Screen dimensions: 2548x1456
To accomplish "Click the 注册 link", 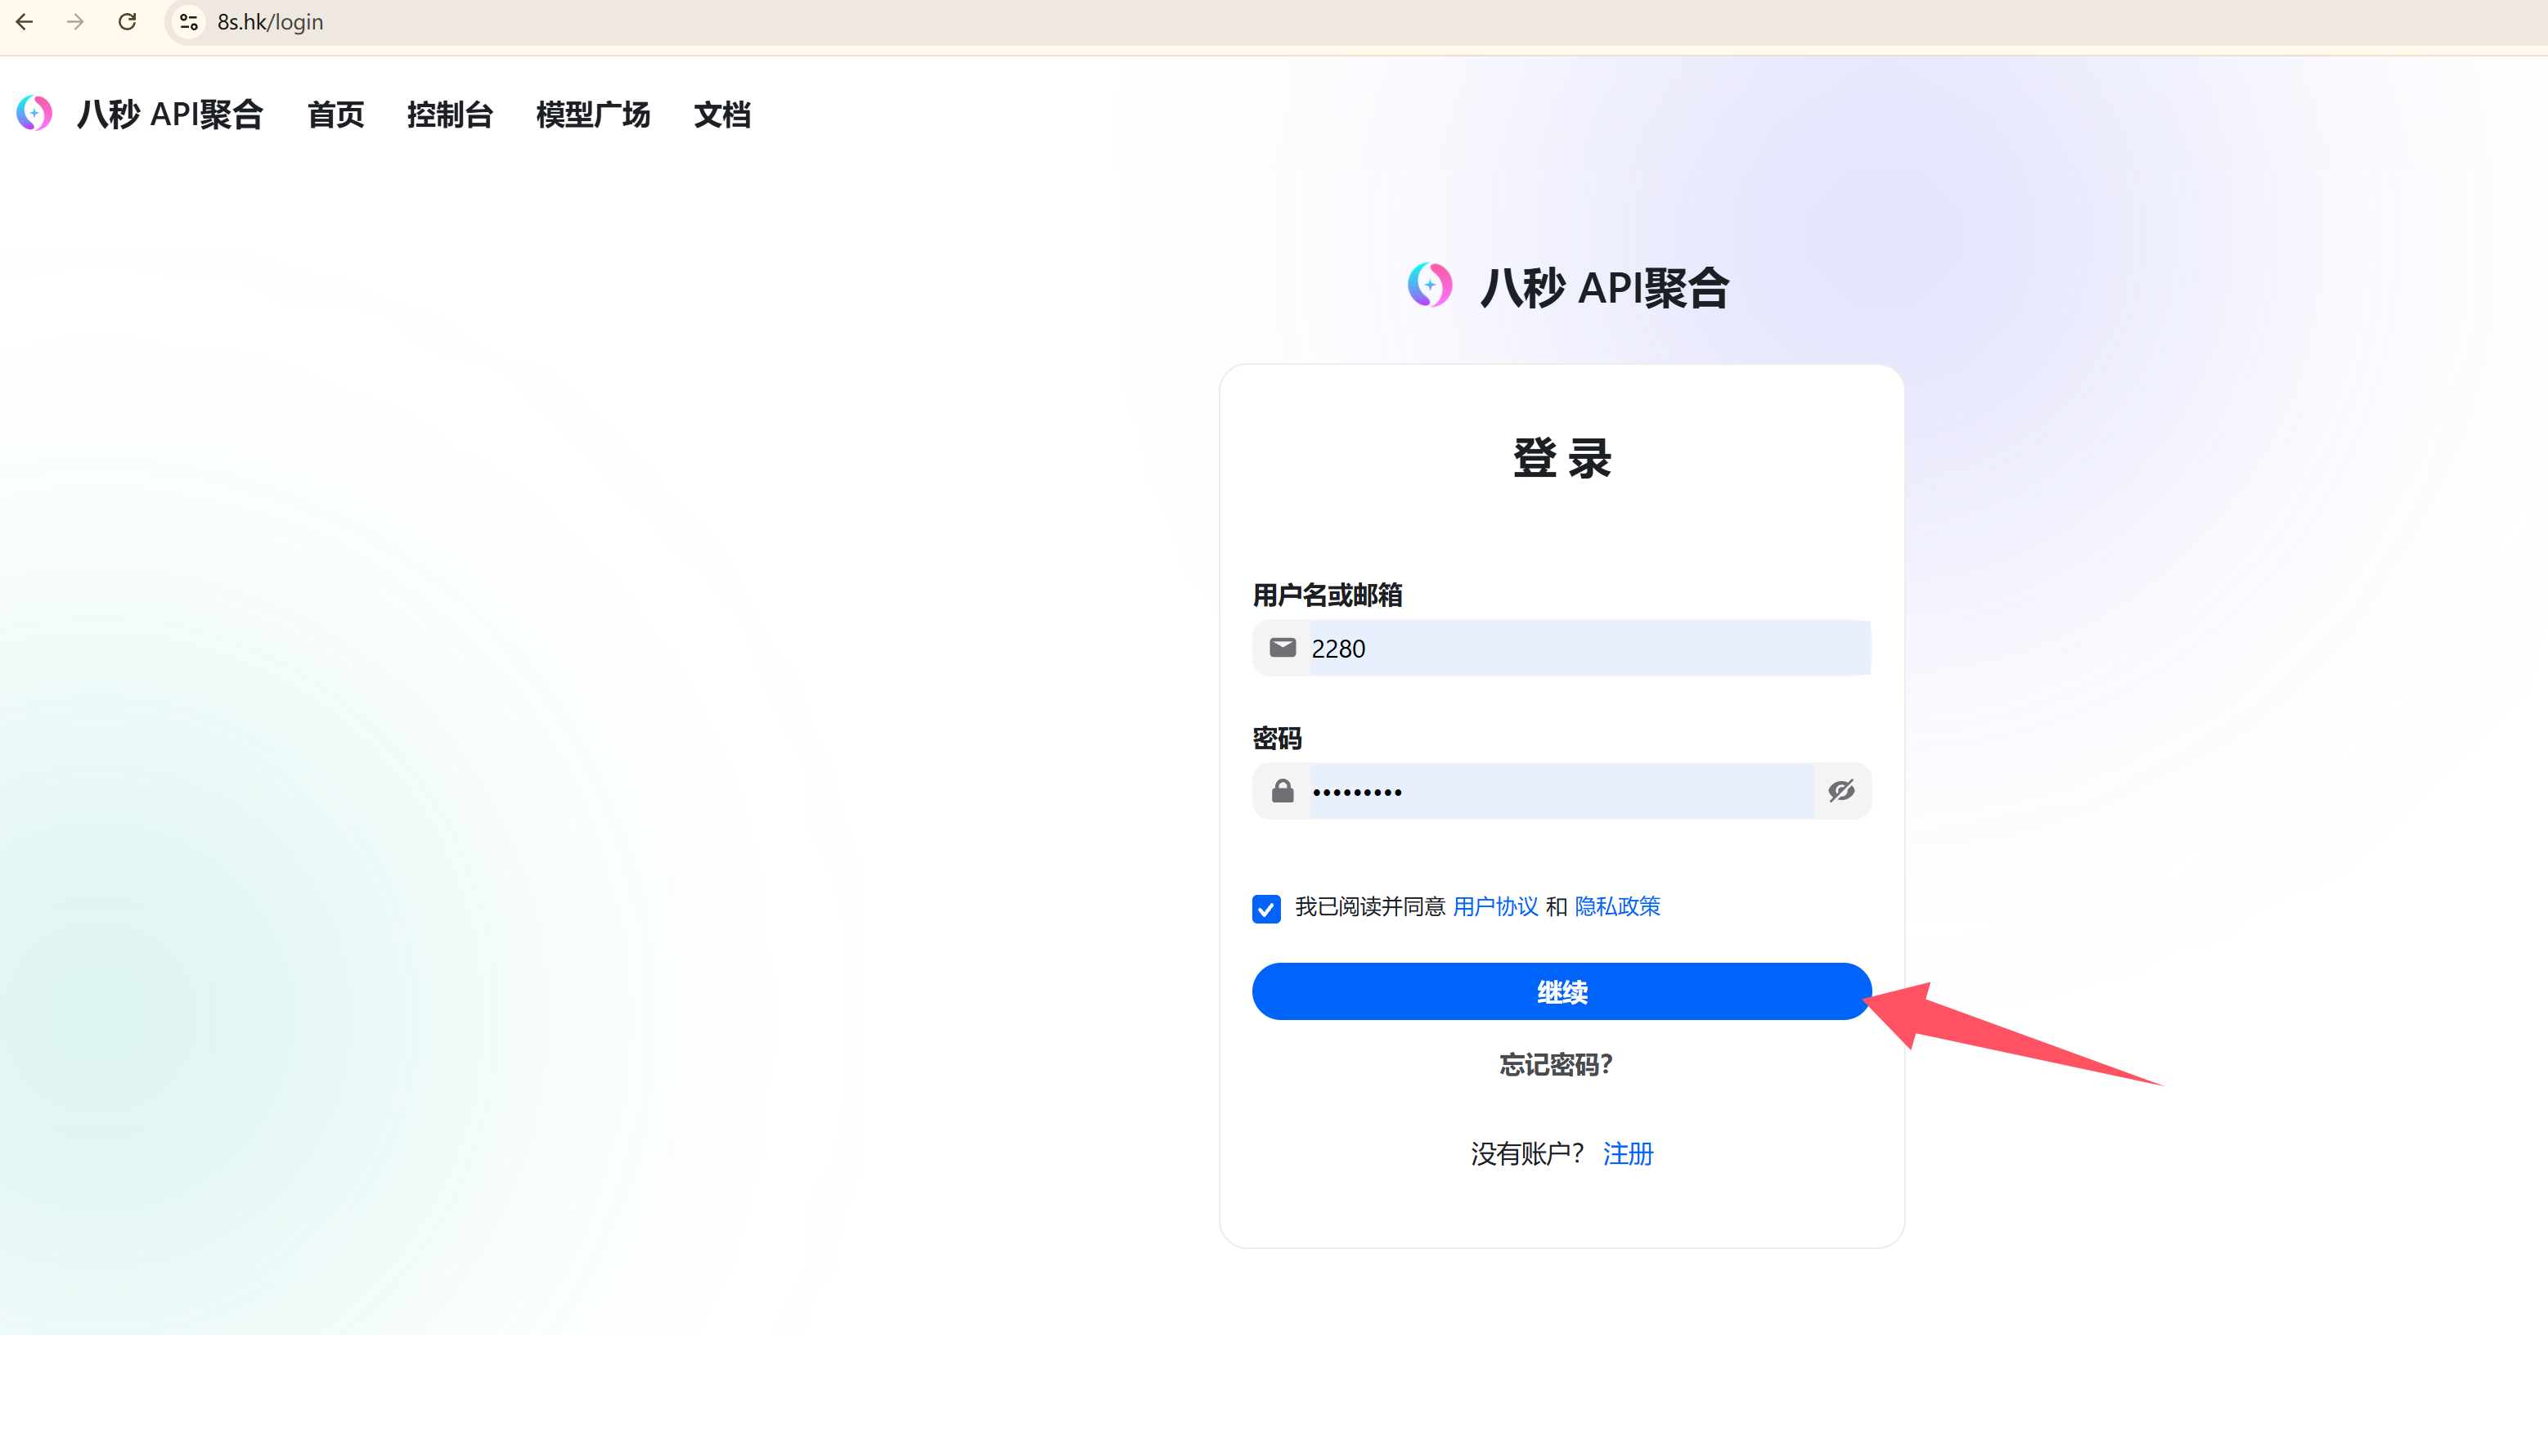I will (x=1628, y=1154).
